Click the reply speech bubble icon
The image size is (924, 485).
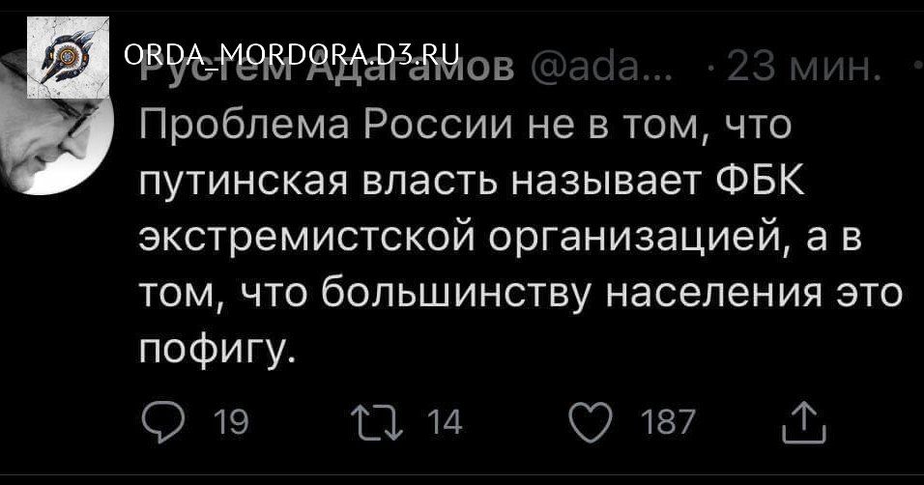pos(160,421)
